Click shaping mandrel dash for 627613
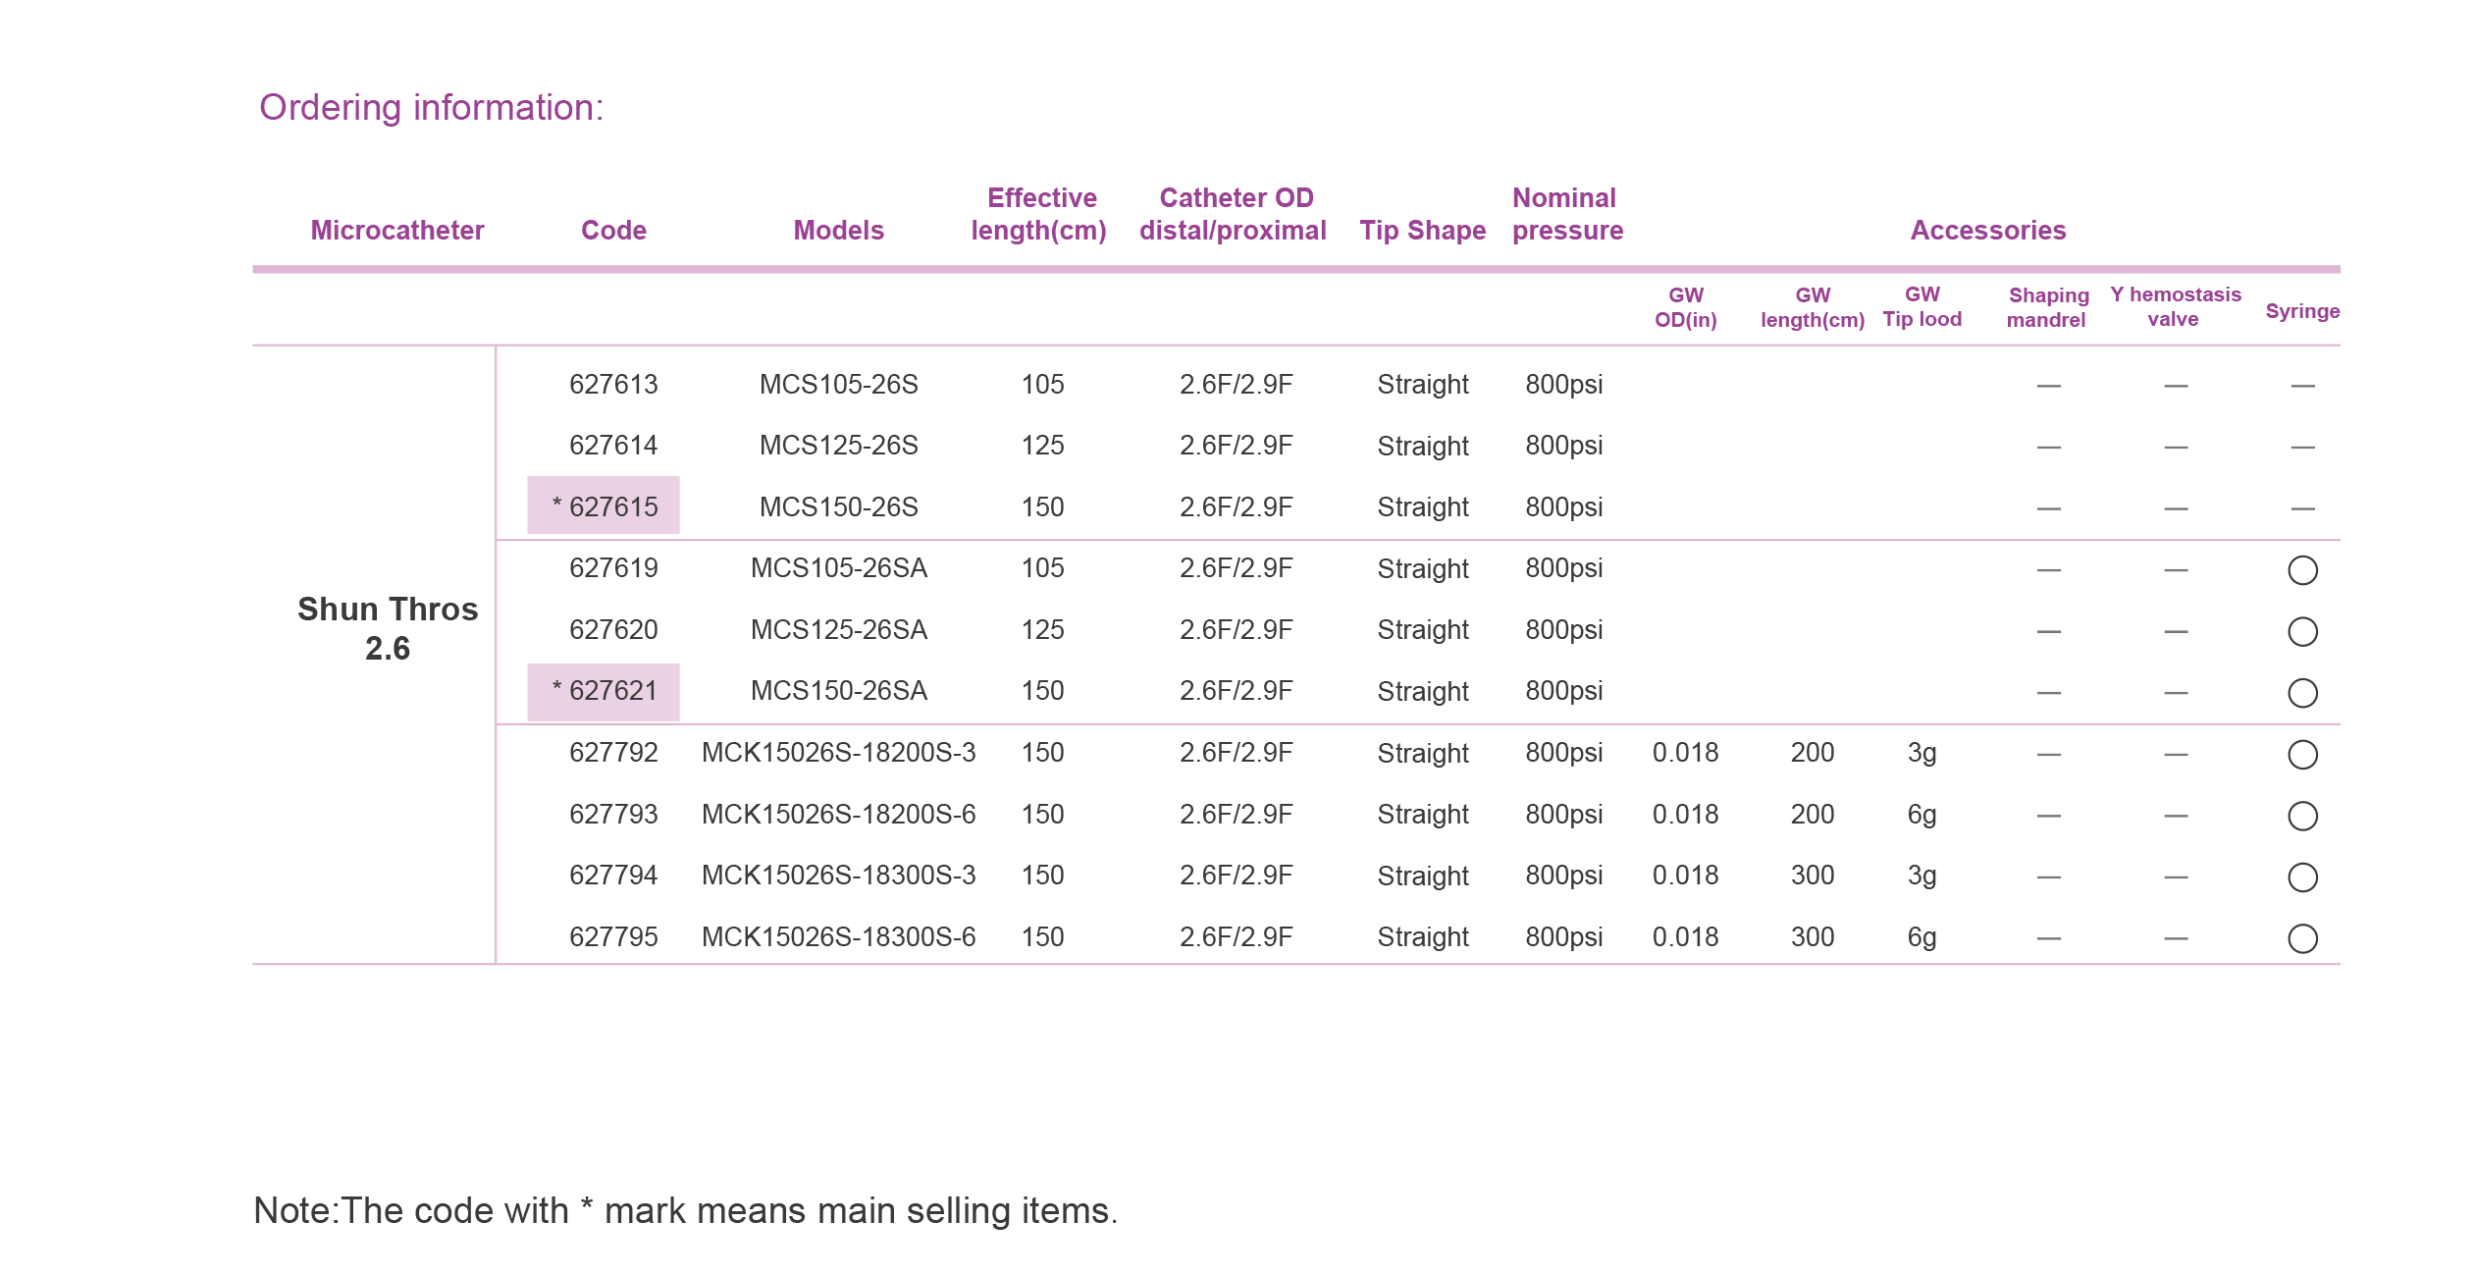The image size is (2475, 1275). [2047, 386]
